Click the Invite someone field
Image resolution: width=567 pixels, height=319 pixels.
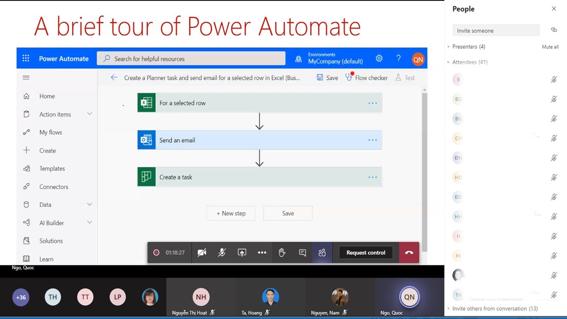click(496, 31)
